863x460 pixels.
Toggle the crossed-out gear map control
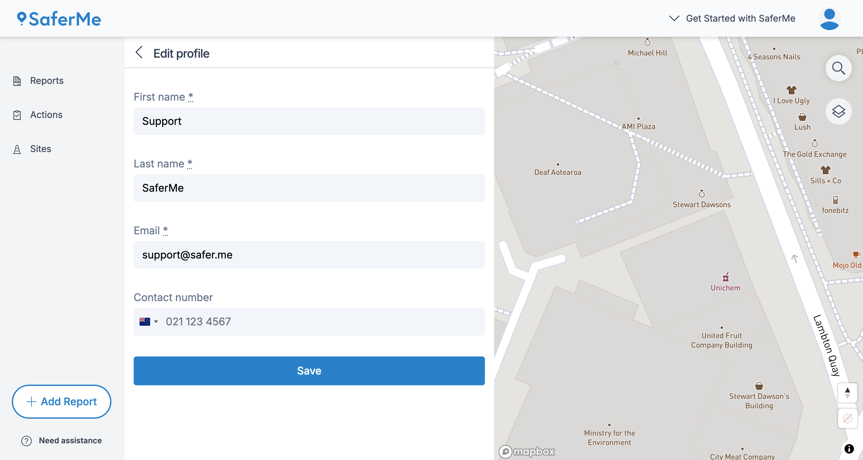(x=847, y=418)
